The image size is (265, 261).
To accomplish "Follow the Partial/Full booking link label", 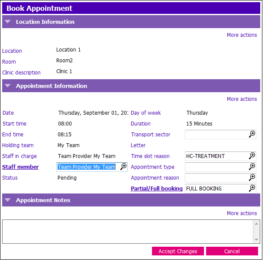I will tap(157, 189).
